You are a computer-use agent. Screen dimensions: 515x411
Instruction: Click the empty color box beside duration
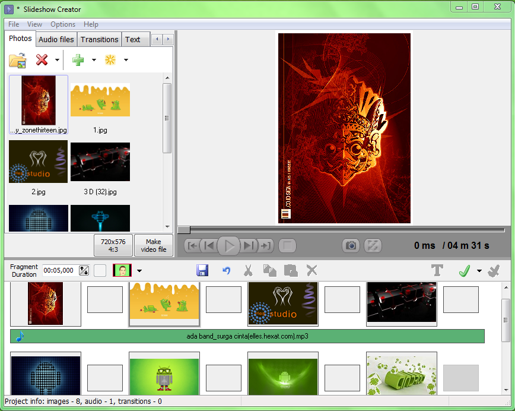(100, 271)
